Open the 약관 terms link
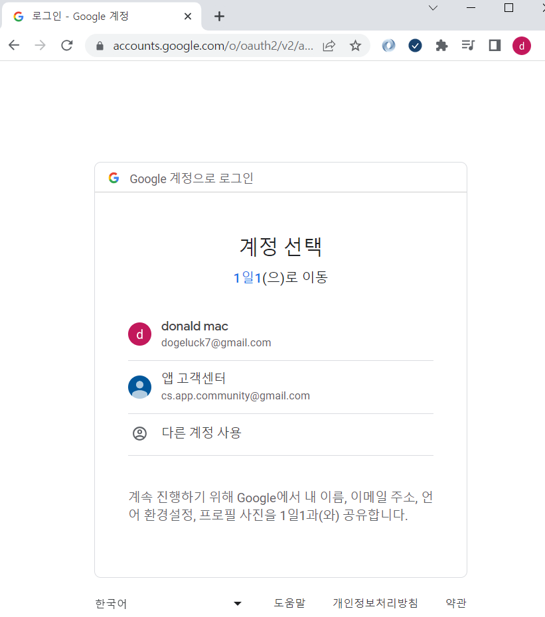 [x=456, y=603]
